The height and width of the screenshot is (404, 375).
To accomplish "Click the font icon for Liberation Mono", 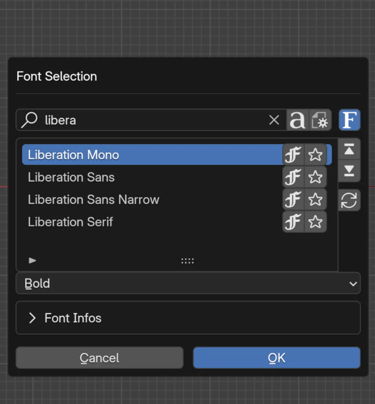I will 293,155.
